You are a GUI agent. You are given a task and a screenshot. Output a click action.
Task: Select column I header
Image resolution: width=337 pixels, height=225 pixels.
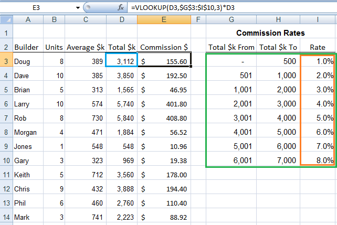(x=318, y=20)
